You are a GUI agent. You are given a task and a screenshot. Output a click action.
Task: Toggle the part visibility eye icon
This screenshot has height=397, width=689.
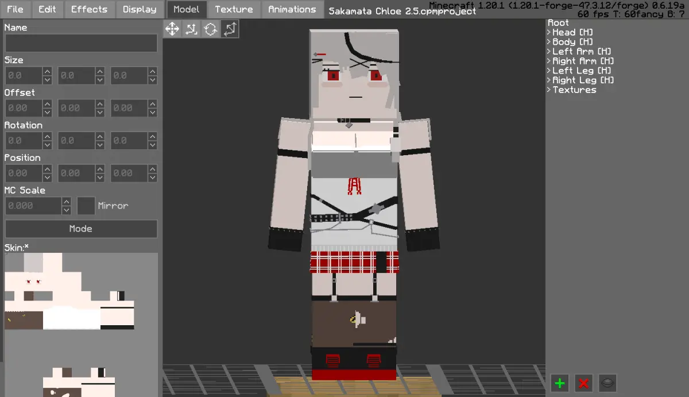click(x=607, y=383)
